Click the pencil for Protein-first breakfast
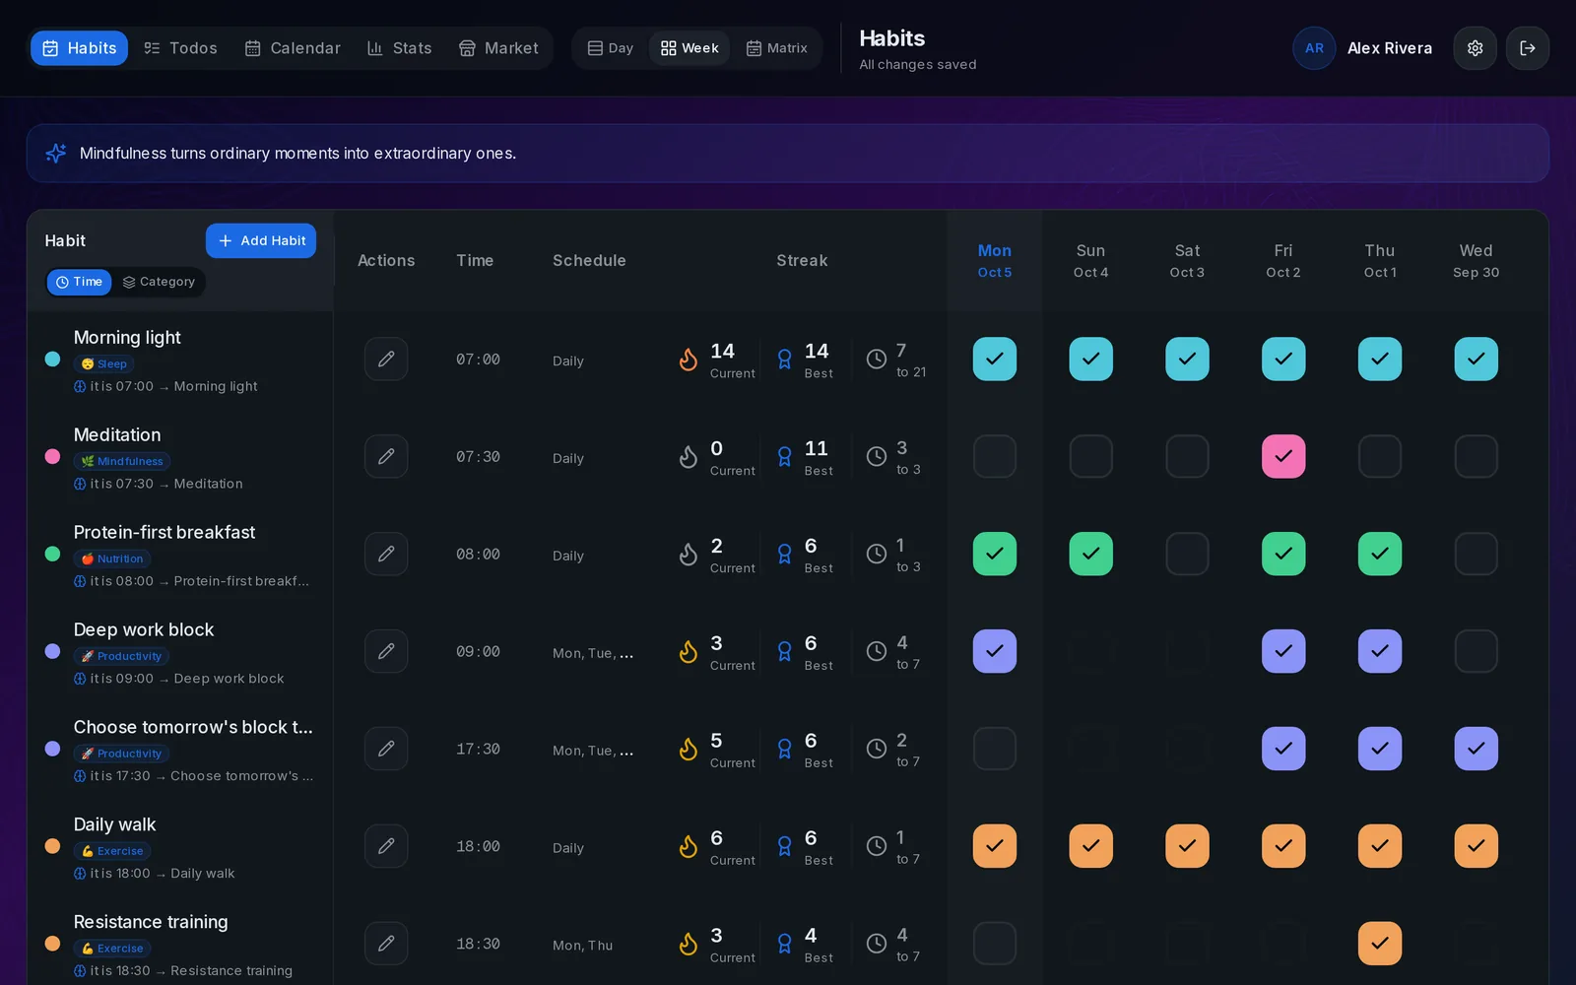Viewport: 1576px width, 985px height. pos(386,554)
